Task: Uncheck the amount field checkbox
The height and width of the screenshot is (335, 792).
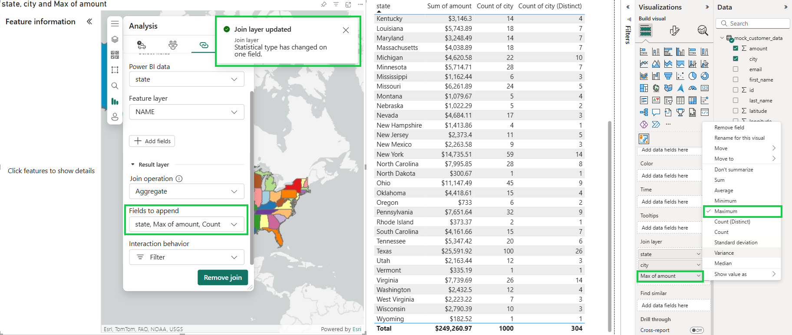Action: 736,48
